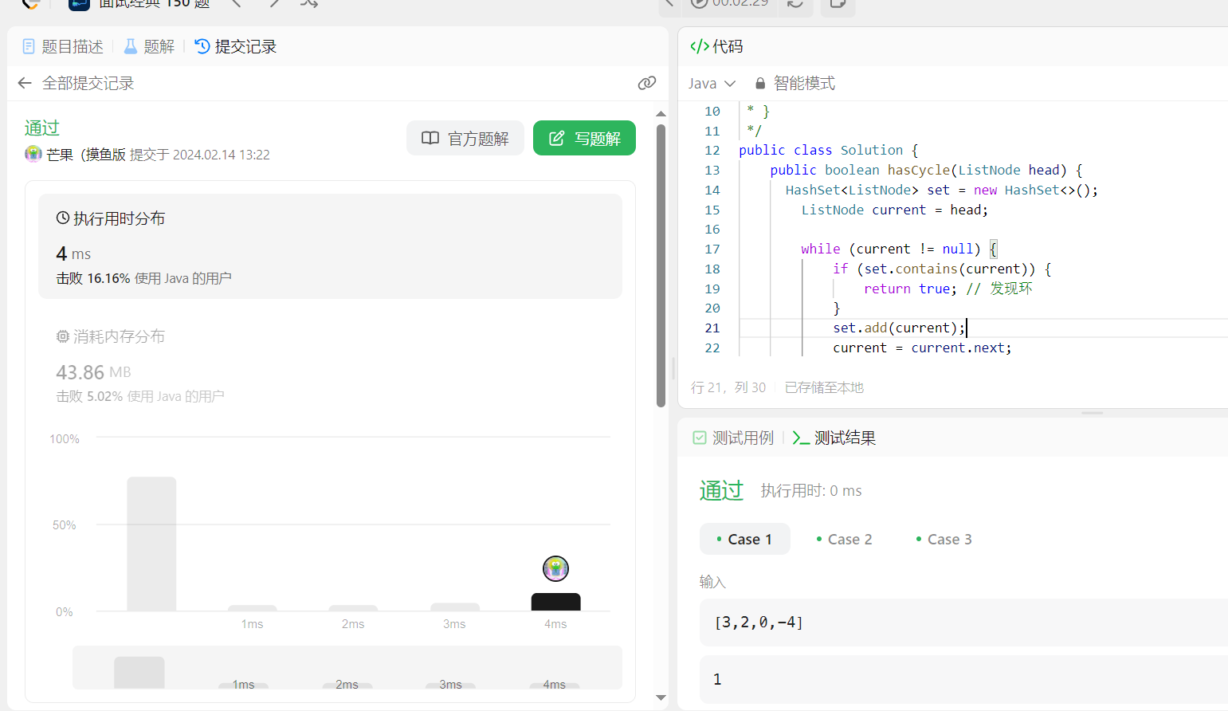Viewport: 1228px width, 711px height.
Task: Click the 'current = current.next;' code line
Action: coord(922,348)
